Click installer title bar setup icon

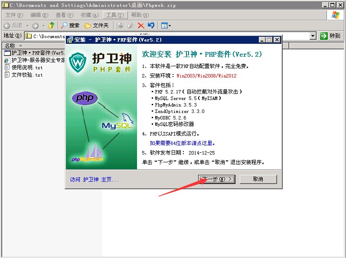70,40
